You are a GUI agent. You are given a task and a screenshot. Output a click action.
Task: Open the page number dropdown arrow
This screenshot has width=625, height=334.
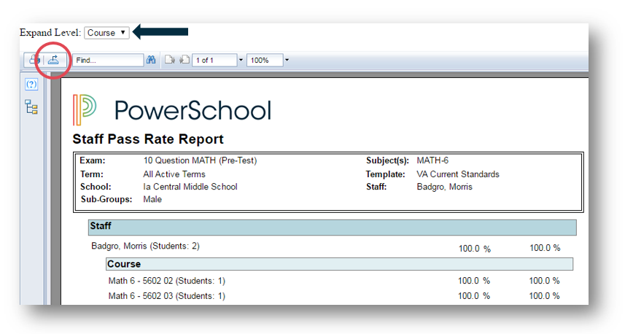click(x=241, y=61)
